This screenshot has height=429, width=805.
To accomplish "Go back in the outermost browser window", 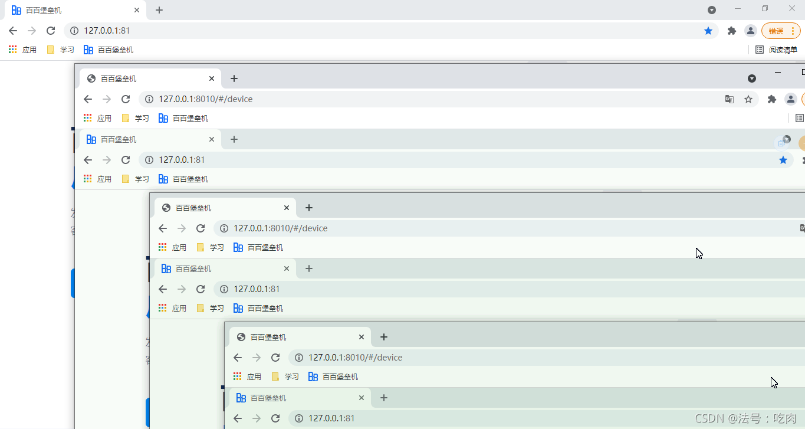I will pyautogui.click(x=13, y=31).
